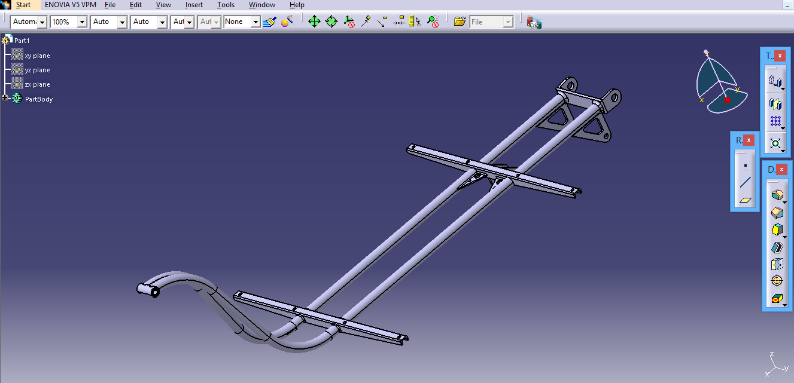
Task: Select the Edge Fillet tool in the D. panel
Action: point(777,195)
